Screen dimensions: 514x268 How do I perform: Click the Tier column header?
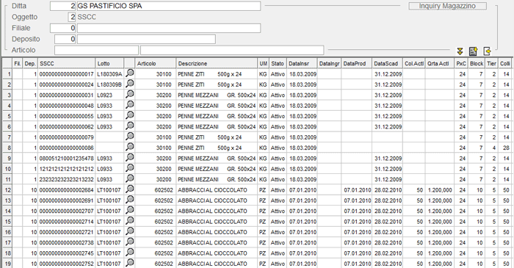[491, 64]
